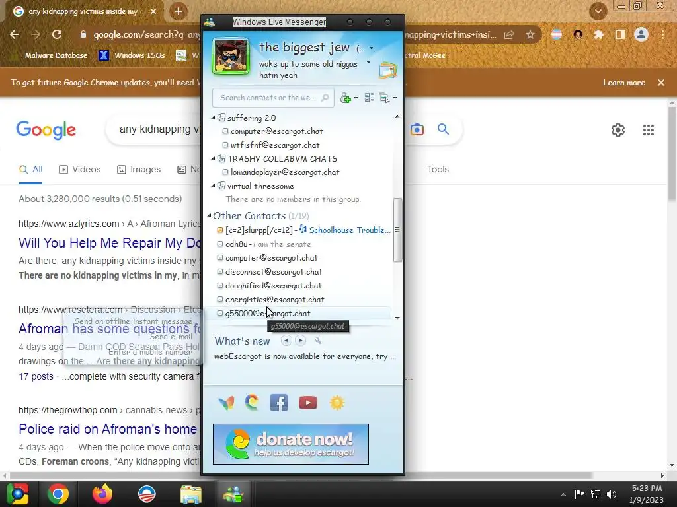The width and height of the screenshot is (677, 507).
Task: Click the Schoolhouse Trouble music link
Action: [x=350, y=230]
